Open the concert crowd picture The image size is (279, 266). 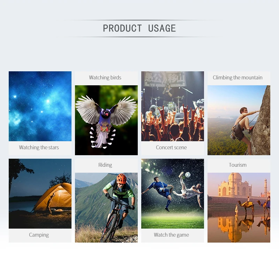pyautogui.click(x=173, y=106)
